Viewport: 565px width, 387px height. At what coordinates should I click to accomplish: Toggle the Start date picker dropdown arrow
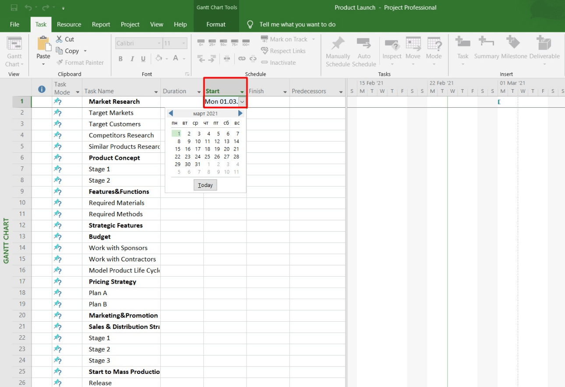click(242, 102)
